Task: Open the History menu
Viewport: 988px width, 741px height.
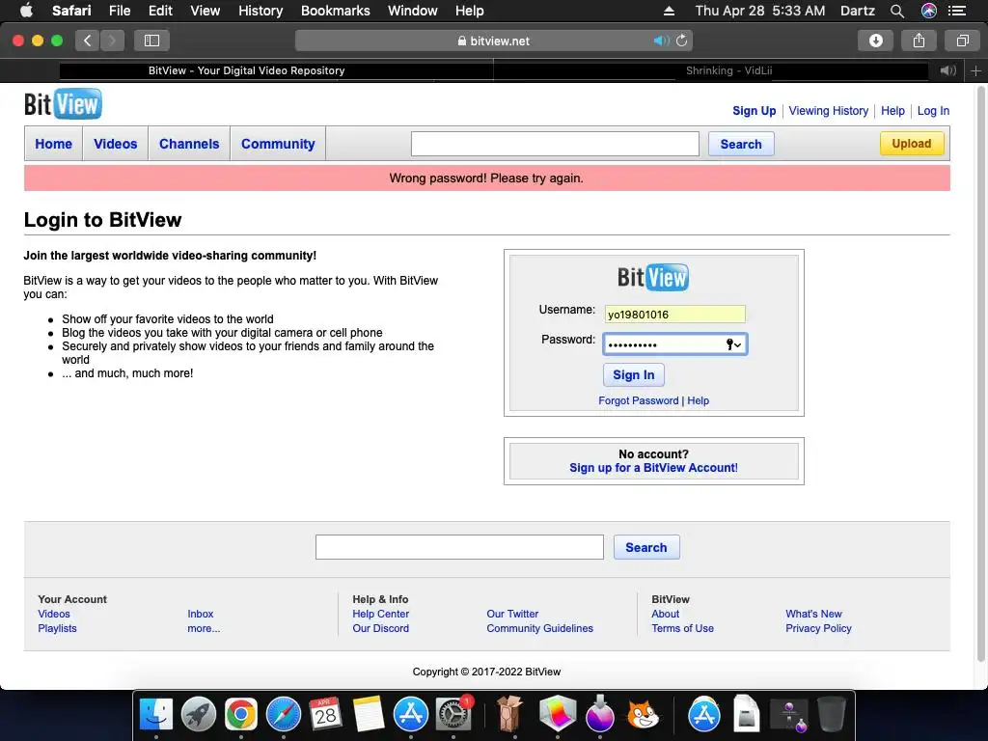Action: [261, 11]
